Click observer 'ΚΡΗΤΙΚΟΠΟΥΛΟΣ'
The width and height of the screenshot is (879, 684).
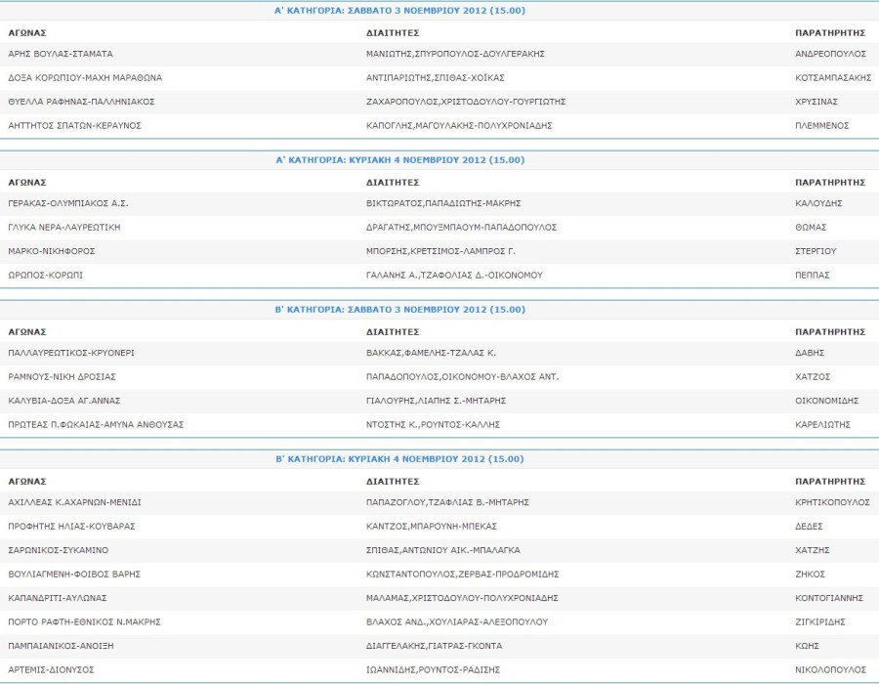coord(832,503)
